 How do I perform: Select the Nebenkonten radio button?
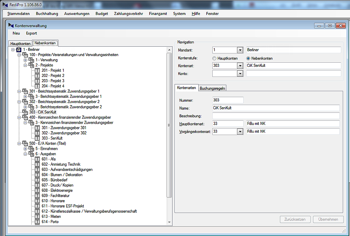coord(249,58)
